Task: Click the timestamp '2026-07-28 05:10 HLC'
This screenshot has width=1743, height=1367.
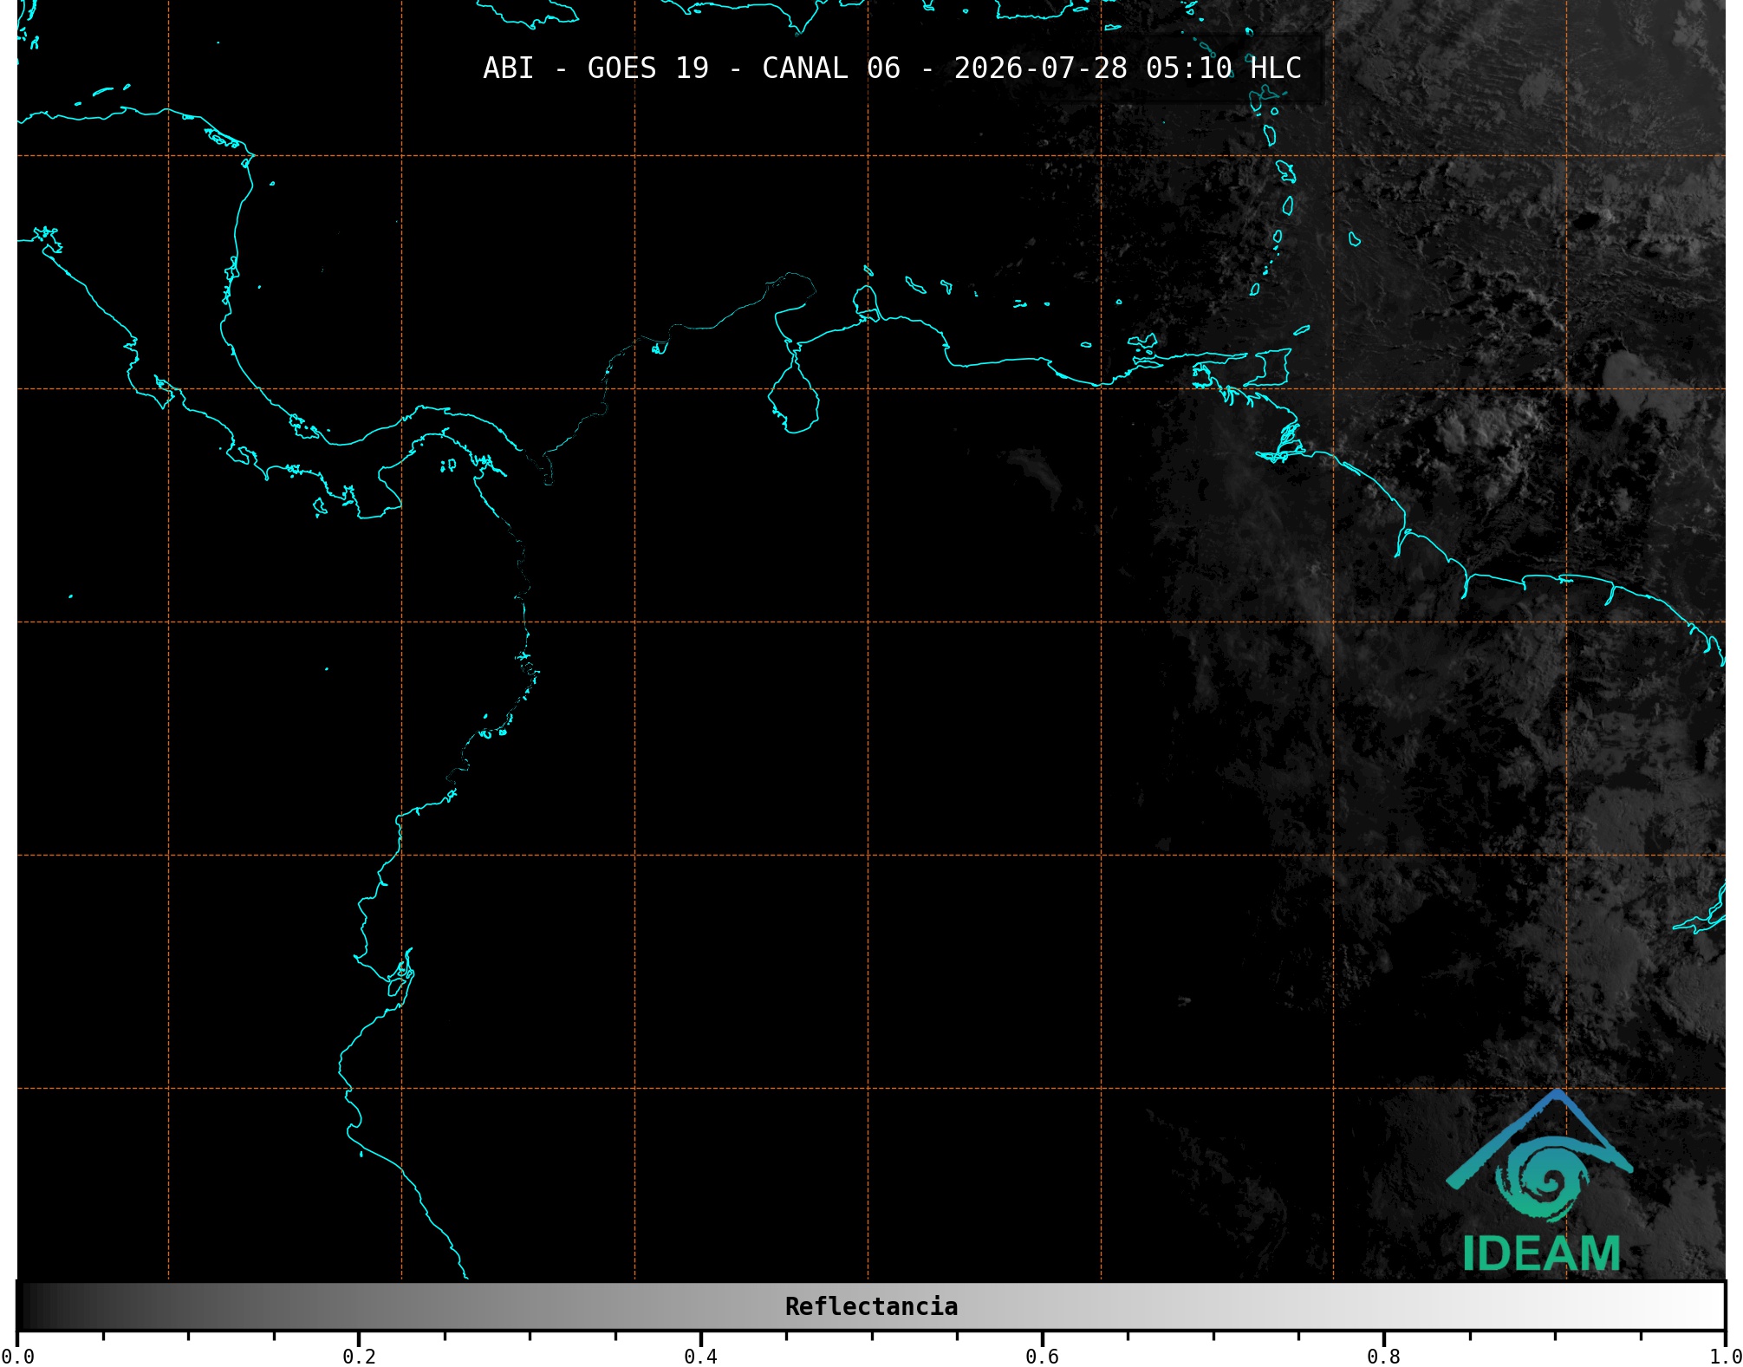Action: click(x=1128, y=68)
